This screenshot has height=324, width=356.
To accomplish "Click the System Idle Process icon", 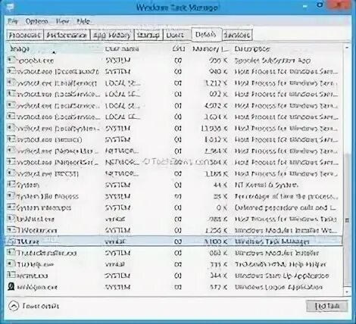I will [11, 196].
